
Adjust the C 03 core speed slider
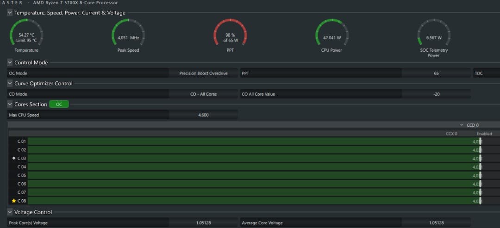pyautogui.click(x=480, y=159)
